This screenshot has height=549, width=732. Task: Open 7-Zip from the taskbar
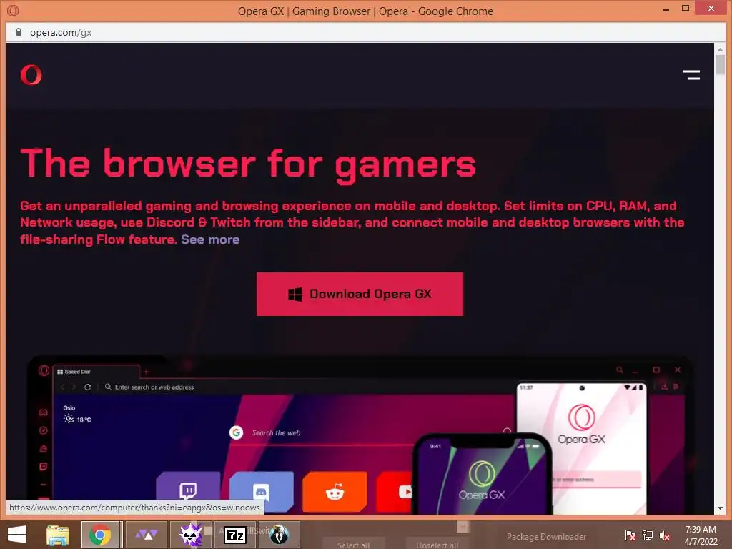235,535
